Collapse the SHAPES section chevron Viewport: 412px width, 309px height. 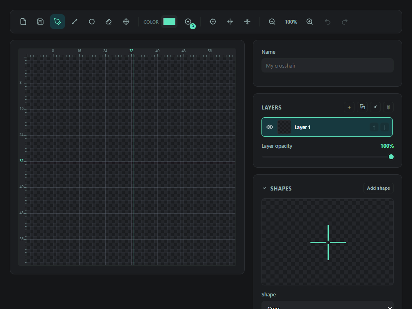264,188
